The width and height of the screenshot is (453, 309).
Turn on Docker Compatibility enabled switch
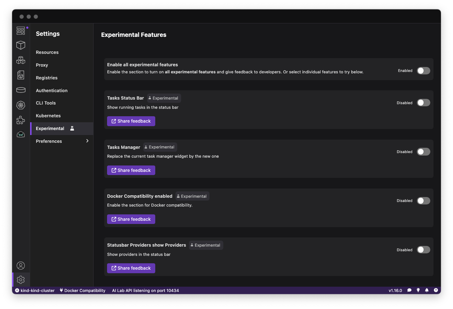click(423, 201)
